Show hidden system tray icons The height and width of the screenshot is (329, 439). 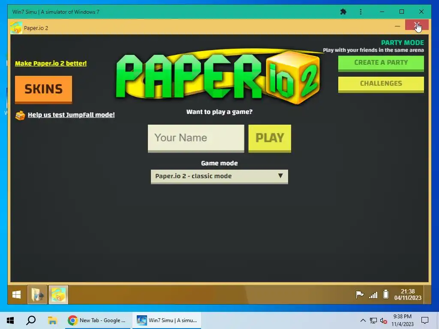point(363,320)
